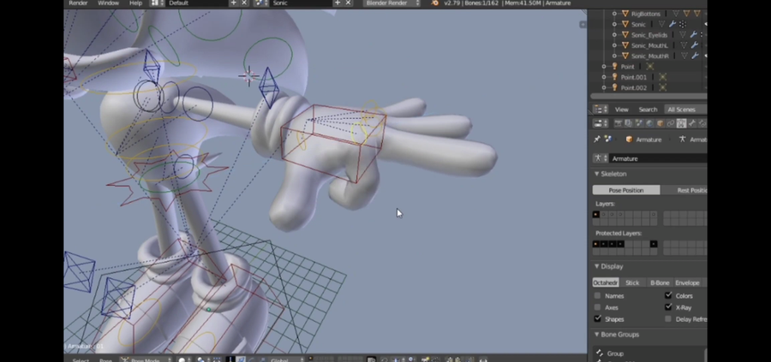Switch to the Object Constraints properties tab
The width and height of the screenshot is (771, 362).
tap(671, 124)
